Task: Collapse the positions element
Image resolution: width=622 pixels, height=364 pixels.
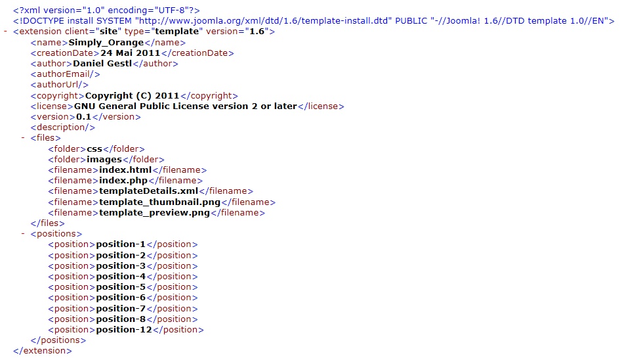Action: coord(23,234)
